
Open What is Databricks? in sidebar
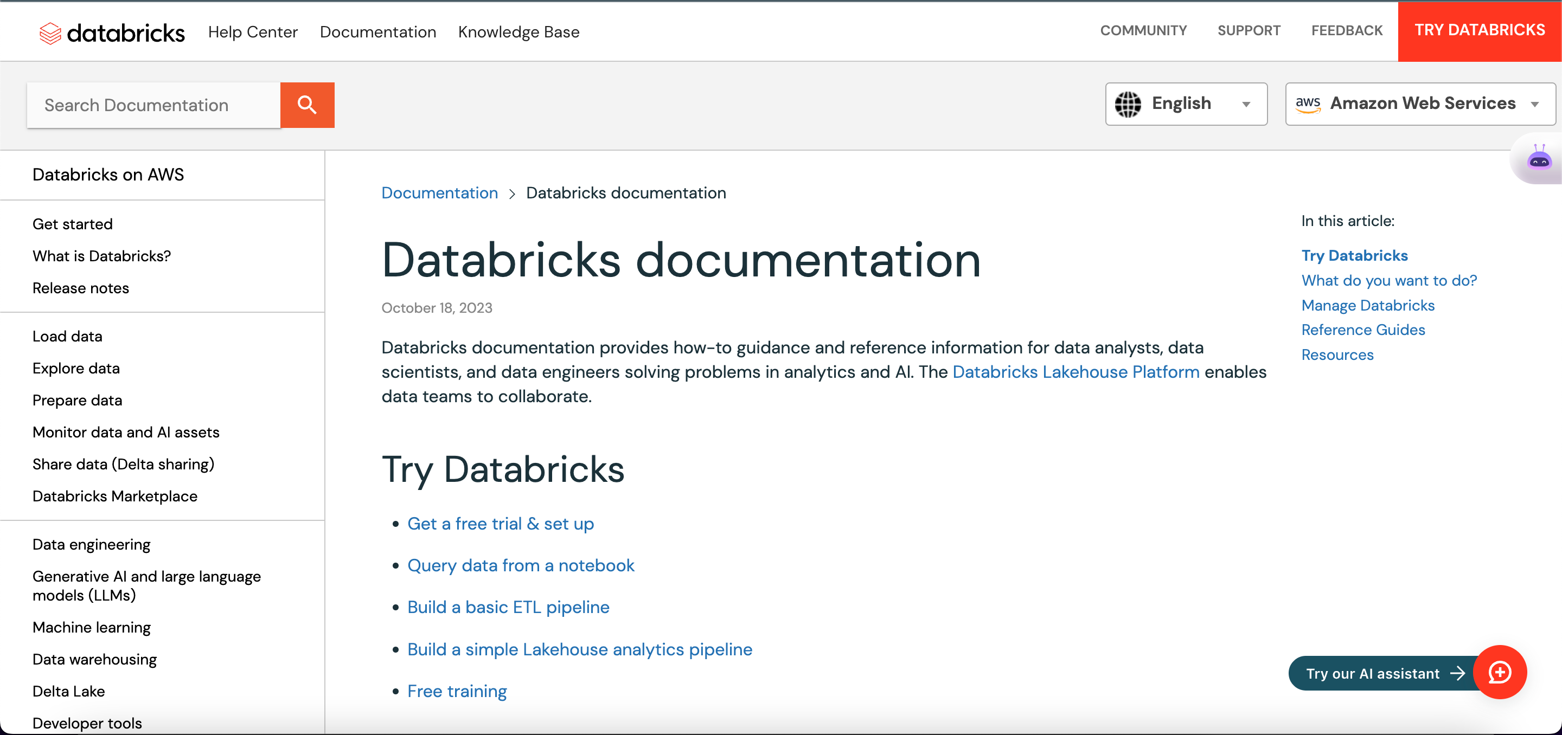click(102, 256)
